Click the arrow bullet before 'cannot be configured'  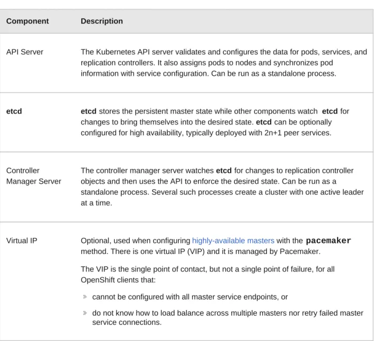coord(85,297)
